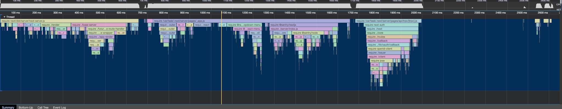
Task: Select the require next-auth bar
Action: [x=391, y=25]
